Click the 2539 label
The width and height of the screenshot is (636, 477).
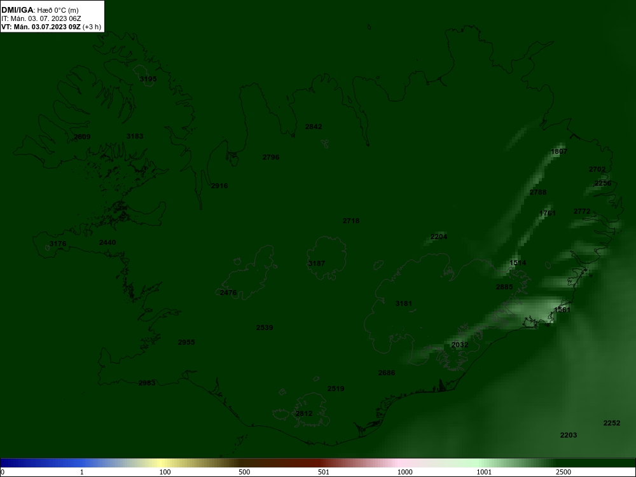pos(265,328)
